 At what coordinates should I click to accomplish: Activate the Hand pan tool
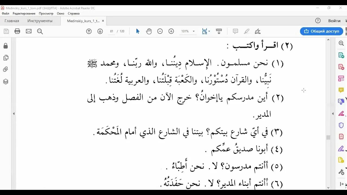coord(149,31)
